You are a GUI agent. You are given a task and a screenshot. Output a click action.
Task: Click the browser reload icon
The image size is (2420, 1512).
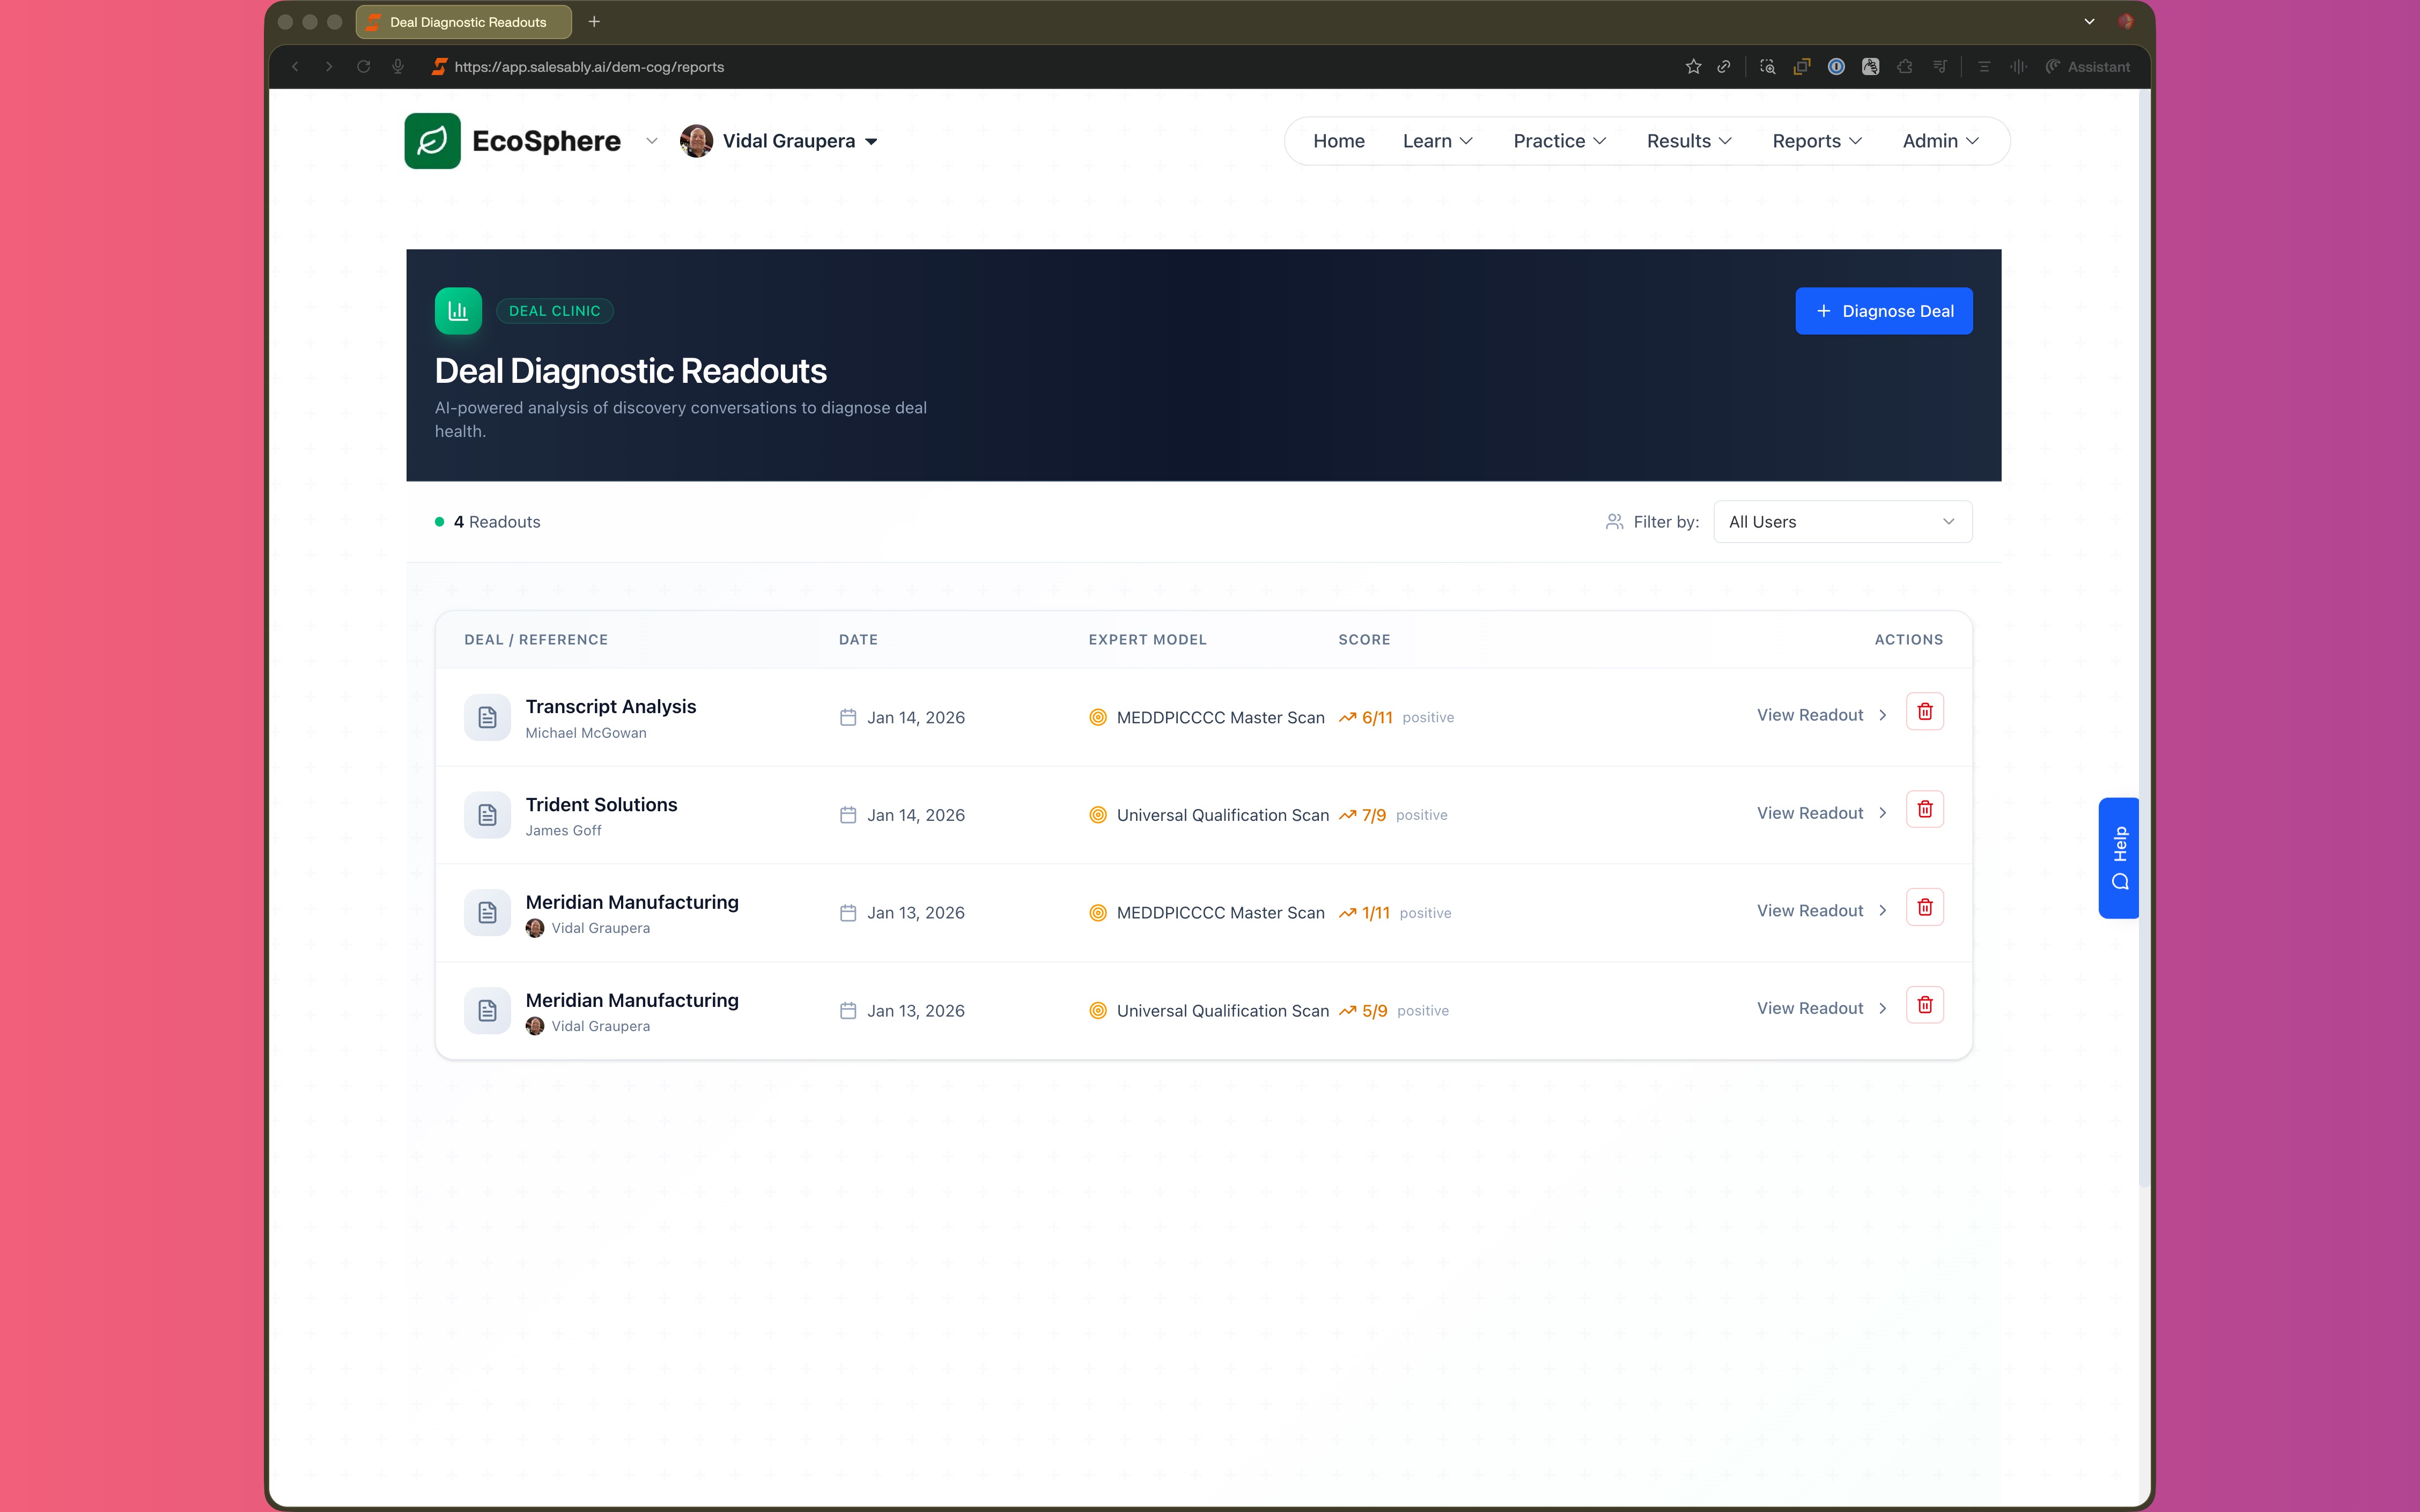coord(363,67)
